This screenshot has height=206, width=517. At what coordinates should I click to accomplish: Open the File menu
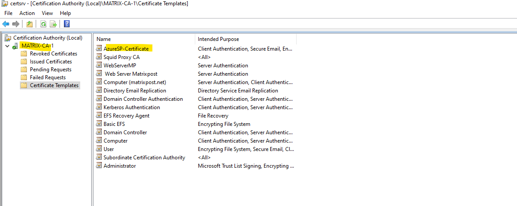pos(8,13)
